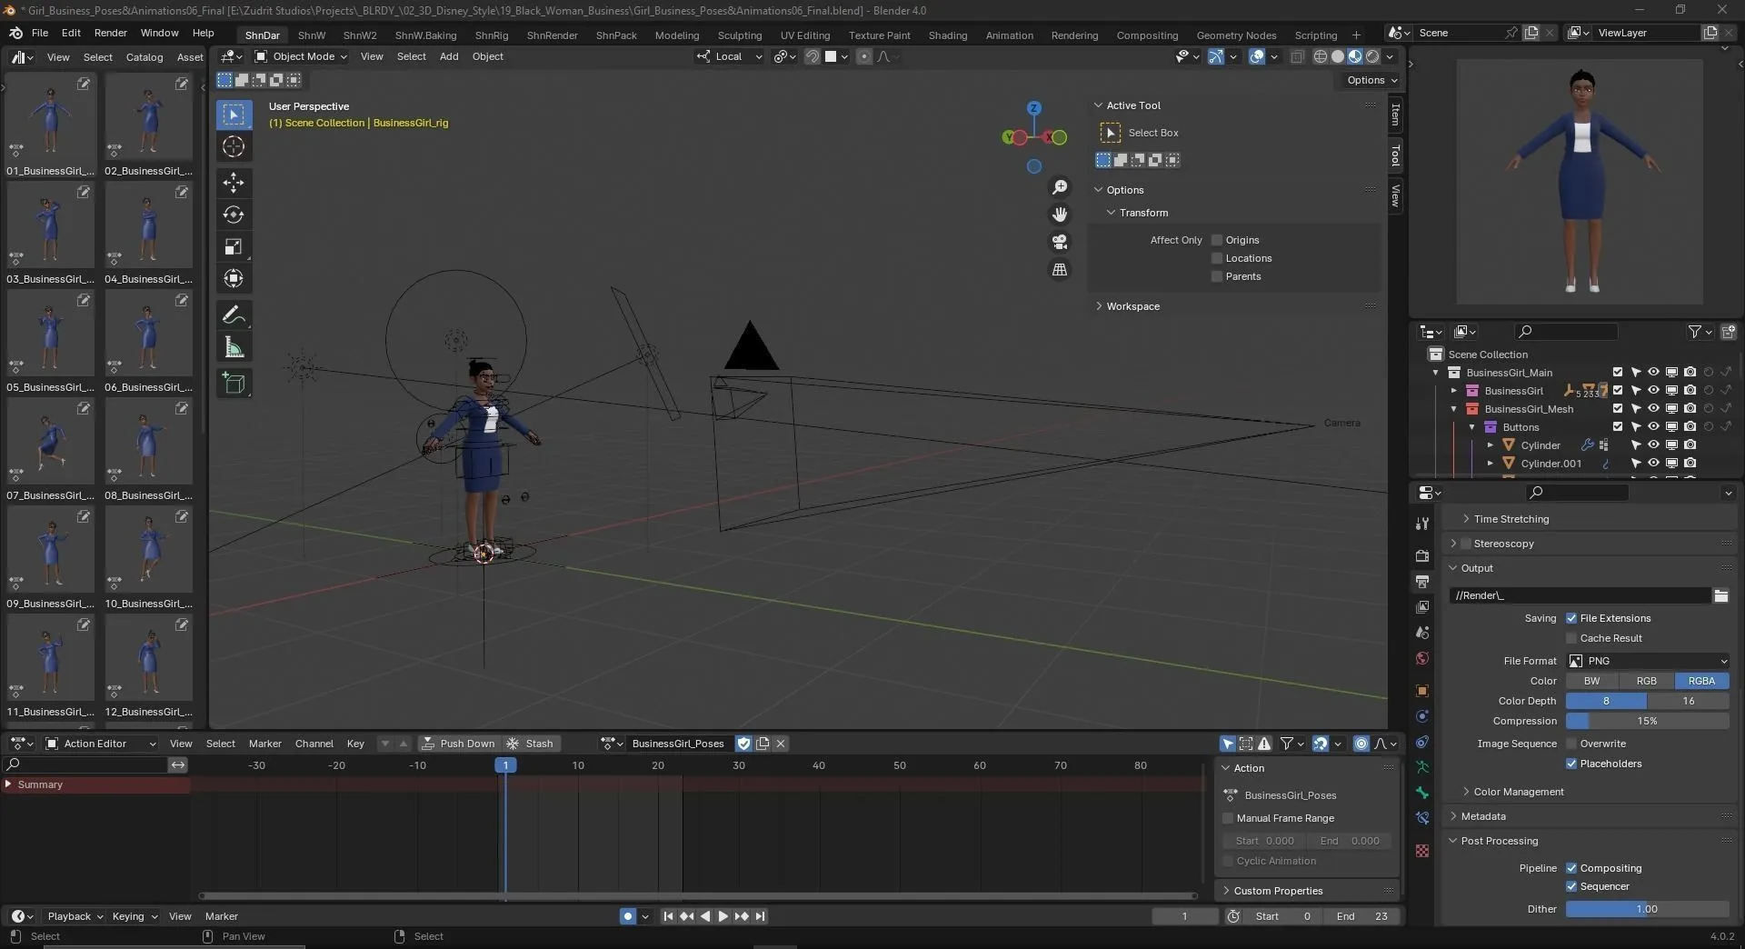
Task: Select RGBA color output
Action: coord(1701,680)
